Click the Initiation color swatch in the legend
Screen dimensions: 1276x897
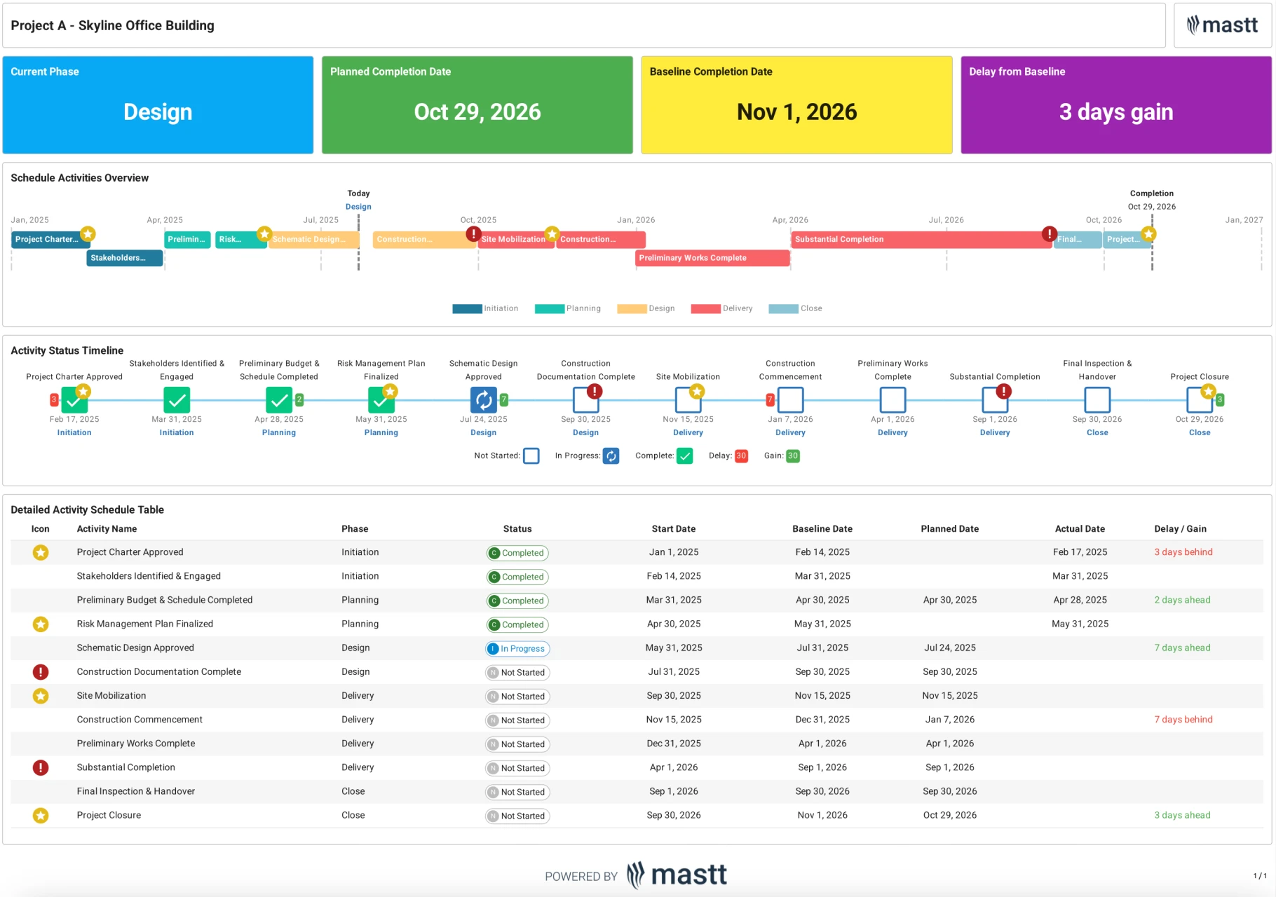(x=466, y=308)
